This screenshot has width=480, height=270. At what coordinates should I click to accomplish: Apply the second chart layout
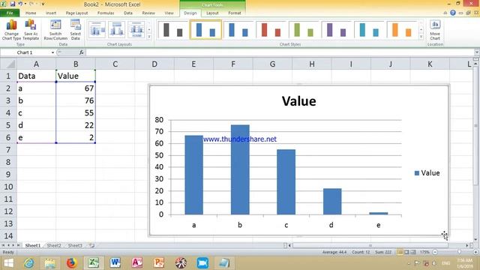[117, 30]
